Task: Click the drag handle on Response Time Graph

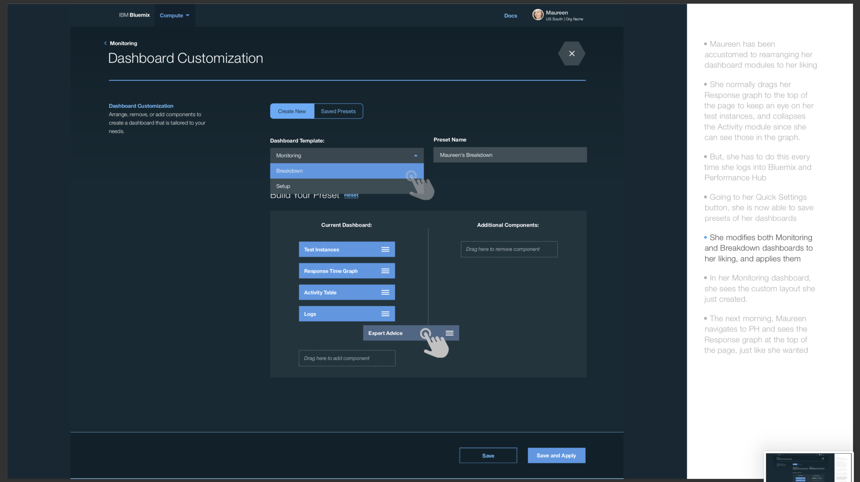Action: [385, 271]
